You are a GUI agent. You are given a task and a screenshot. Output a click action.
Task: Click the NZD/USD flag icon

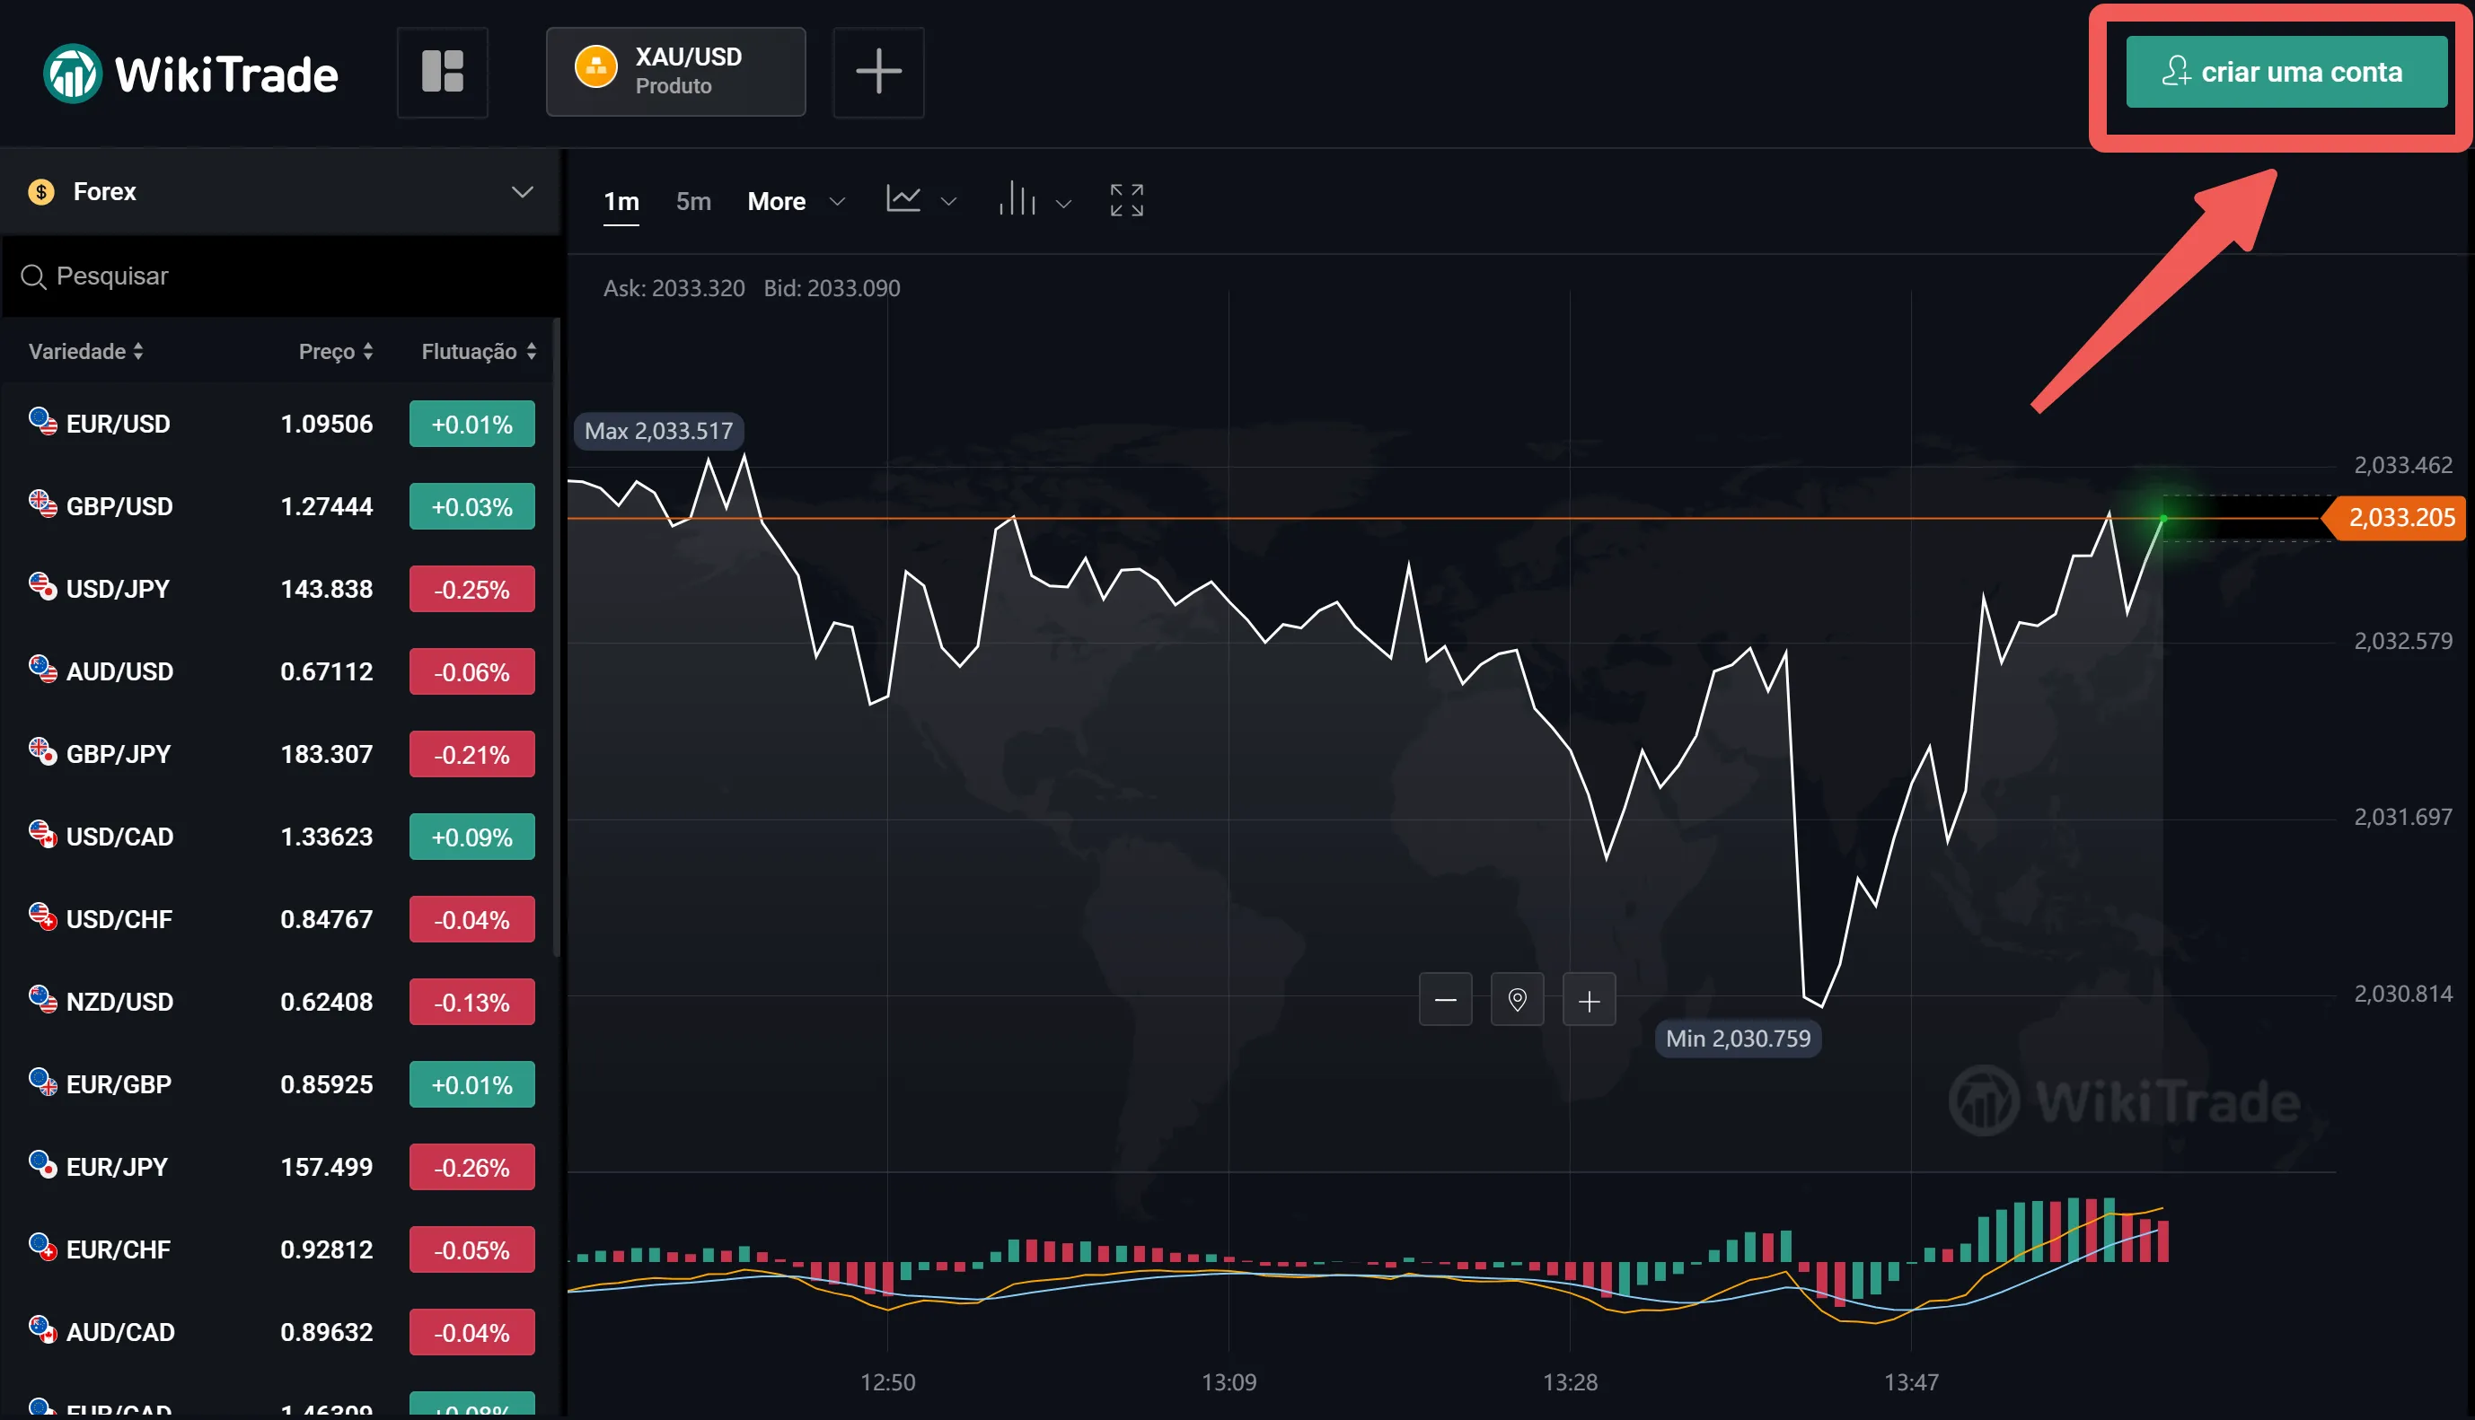pyautogui.click(x=43, y=1000)
